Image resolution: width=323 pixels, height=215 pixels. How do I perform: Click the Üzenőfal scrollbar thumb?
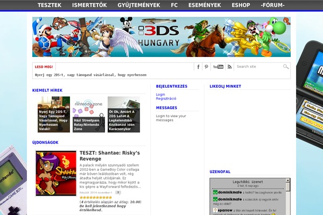pos(288,187)
